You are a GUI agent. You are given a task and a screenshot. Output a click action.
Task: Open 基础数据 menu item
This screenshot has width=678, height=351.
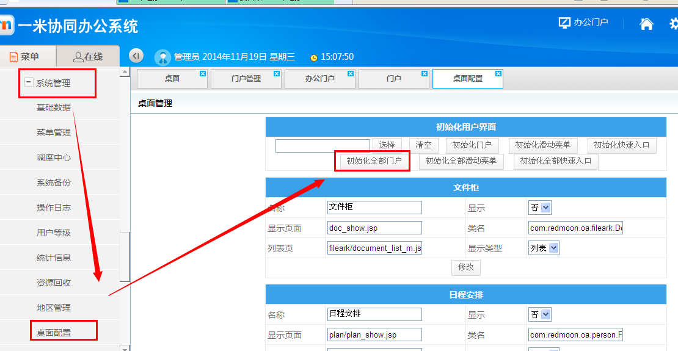[x=54, y=107]
